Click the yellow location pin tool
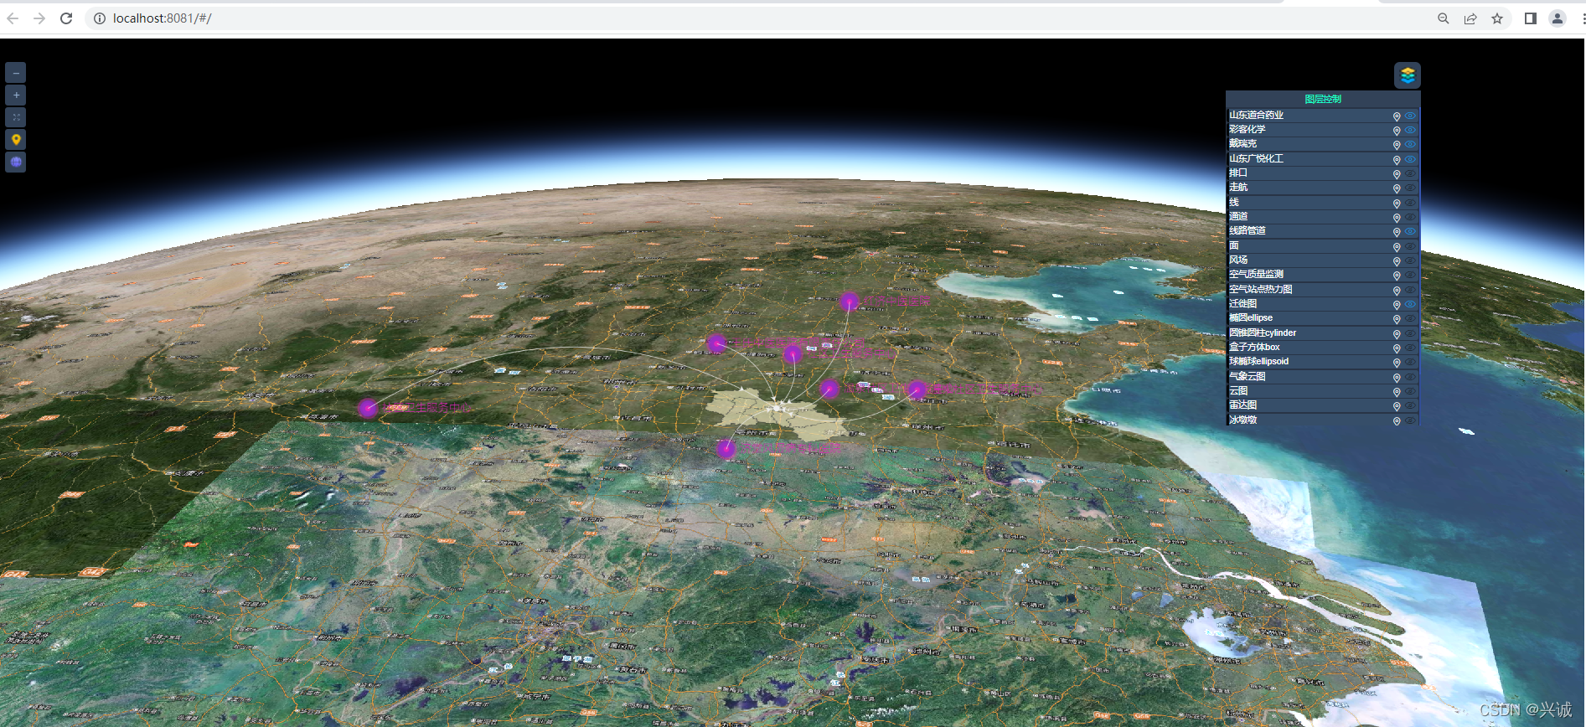The height and width of the screenshot is (727, 1586). pyautogui.click(x=16, y=140)
